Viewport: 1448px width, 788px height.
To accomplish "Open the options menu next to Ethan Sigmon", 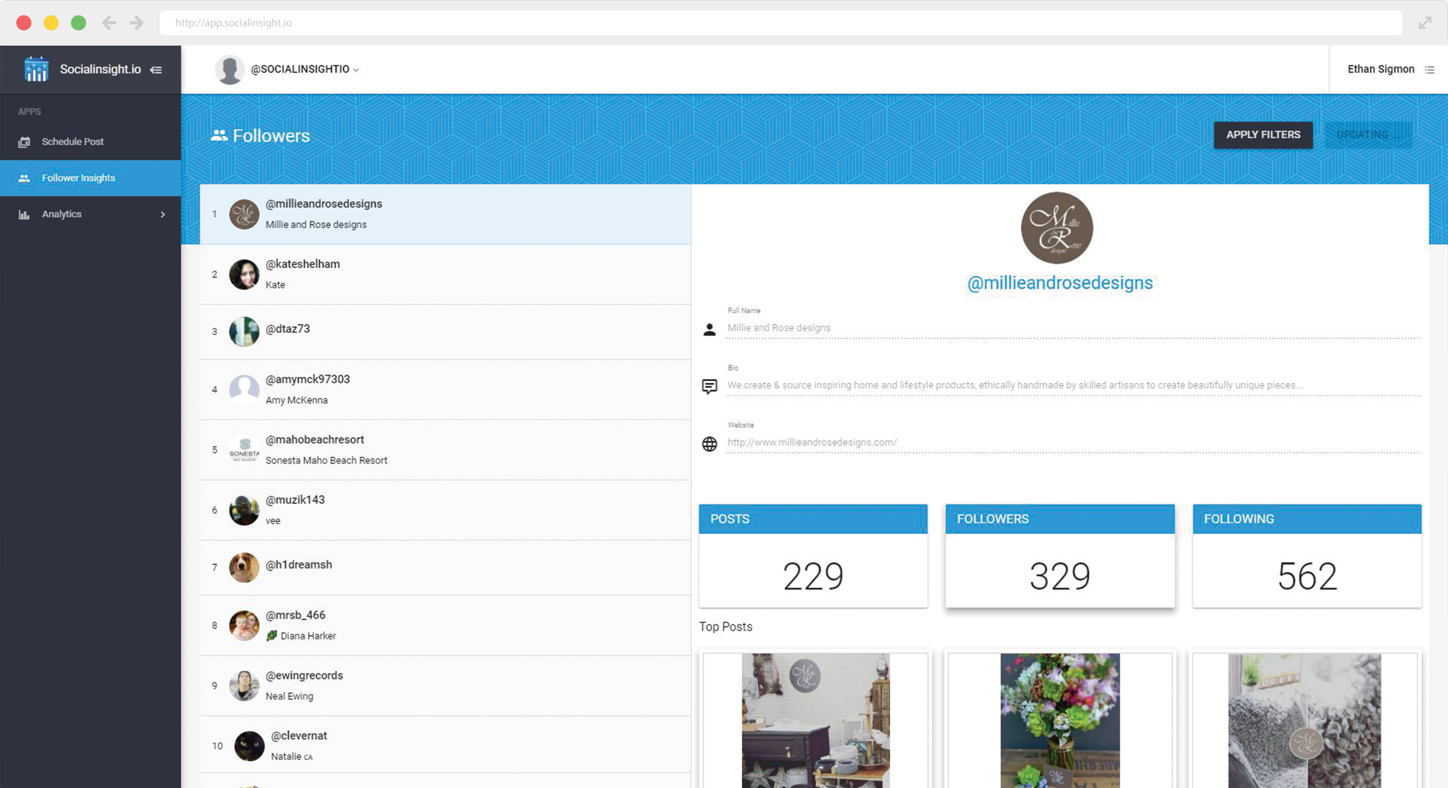I will tap(1430, 69).
